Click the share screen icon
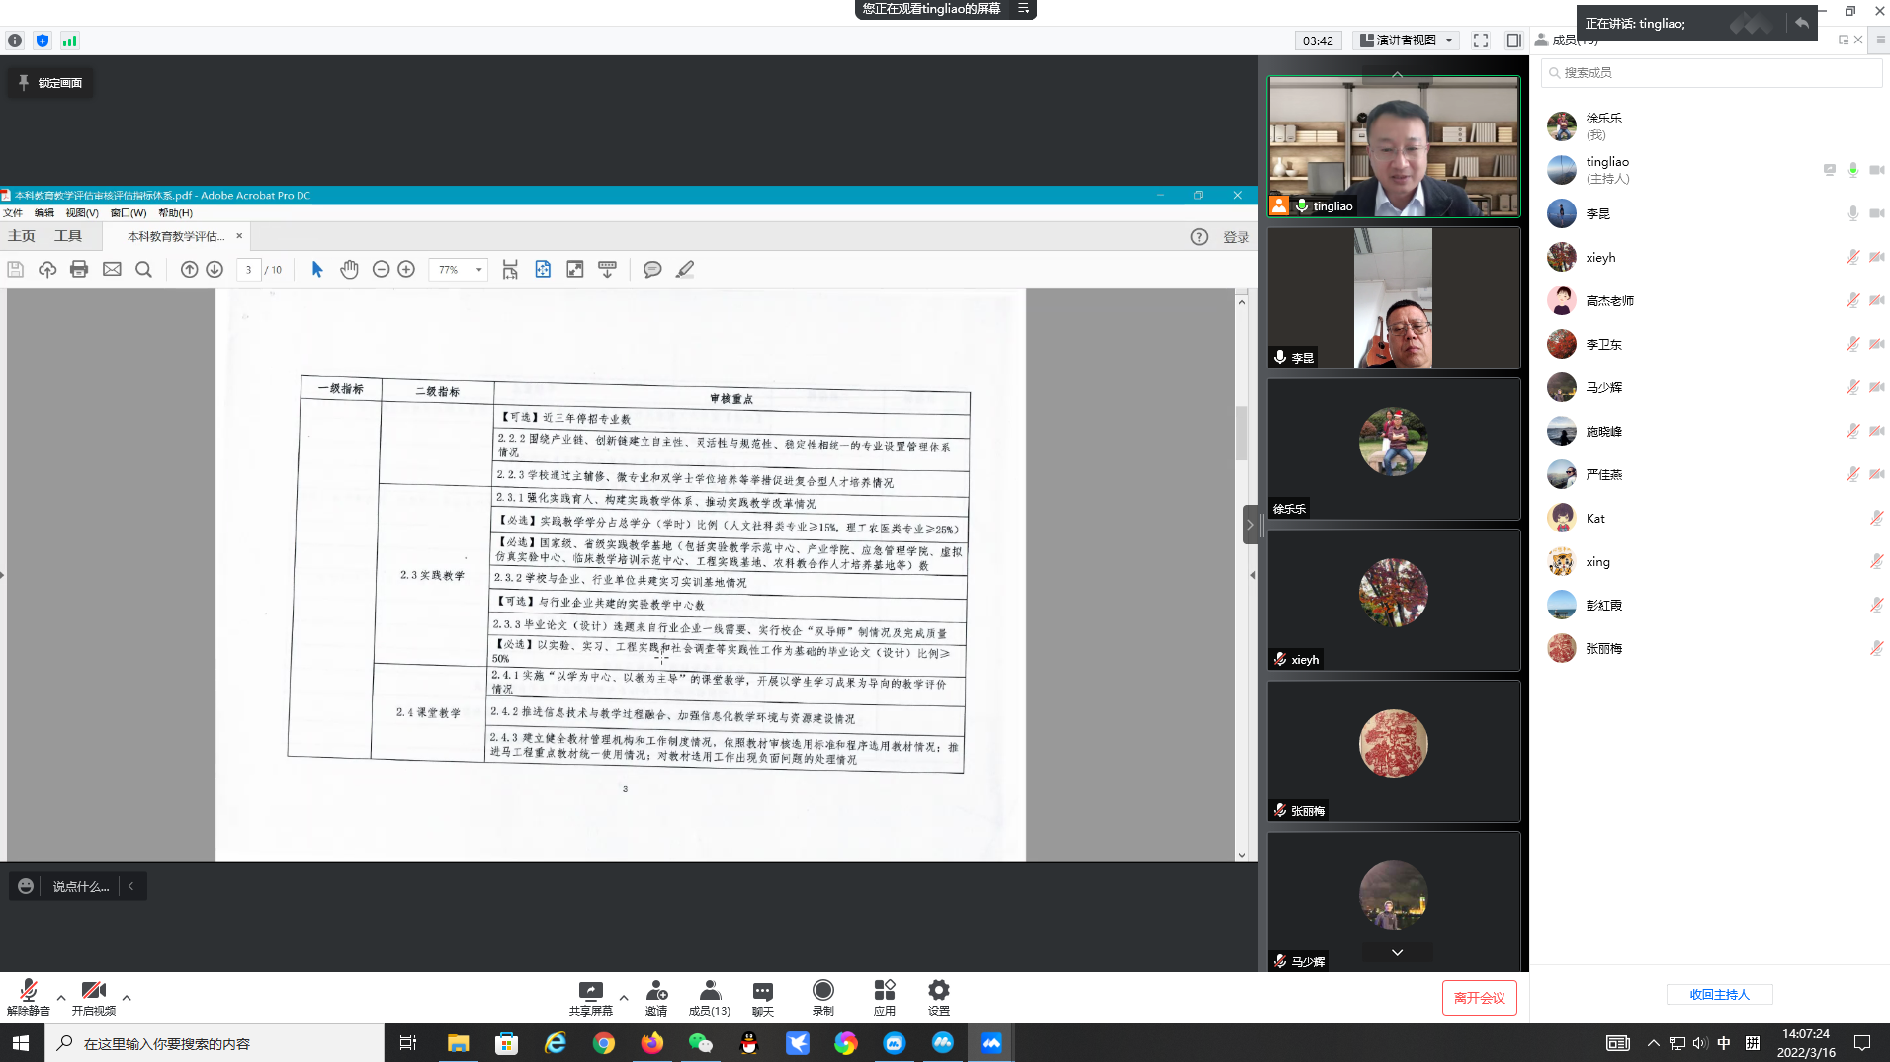Image resolution: width=1890 pixels, height=1062 pixels. click(590, 992)
